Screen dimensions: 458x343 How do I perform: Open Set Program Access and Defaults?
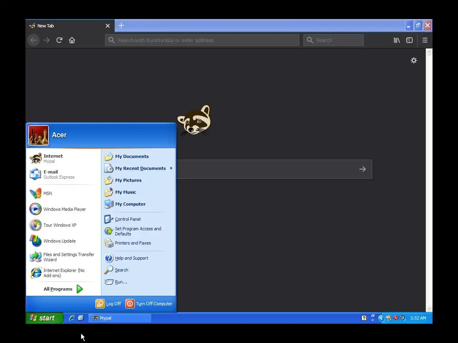(x=138, y=231)
